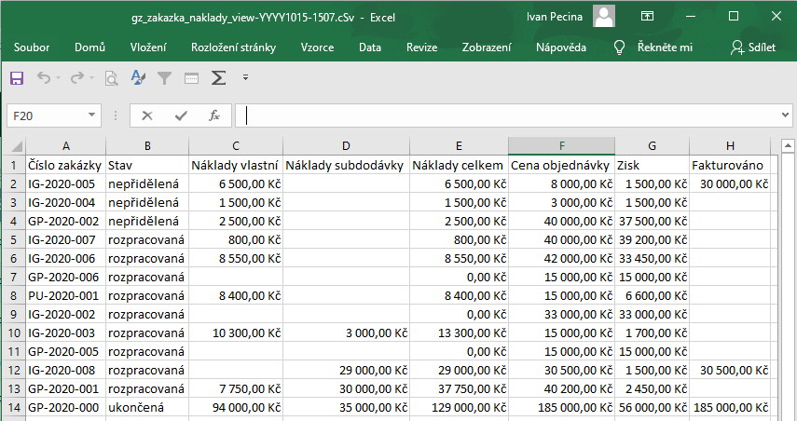
Task: Click Fakturováno cell 30 500,00 Kč
Action: [x=731, y=370]
